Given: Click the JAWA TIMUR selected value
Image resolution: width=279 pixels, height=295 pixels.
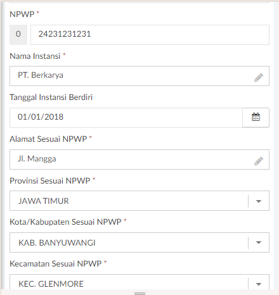Looking at the screenshot, I should tap(44, 201).
